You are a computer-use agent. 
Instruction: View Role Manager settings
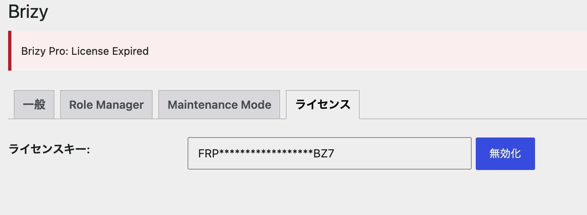coord(106,105)
